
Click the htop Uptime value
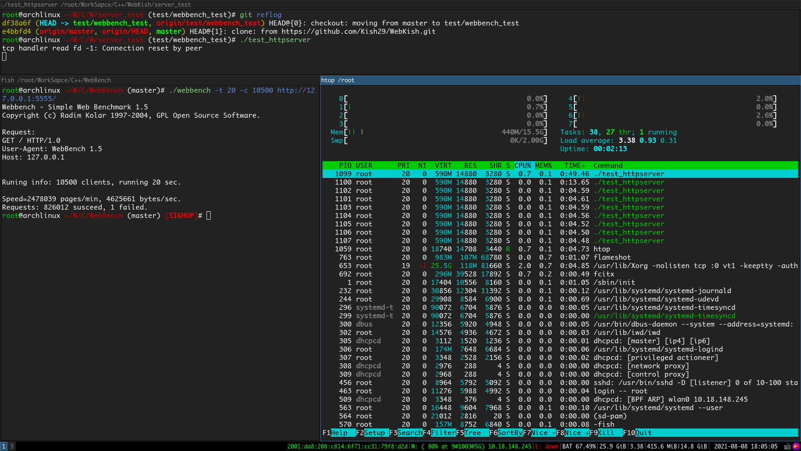(x=610, y=149)
